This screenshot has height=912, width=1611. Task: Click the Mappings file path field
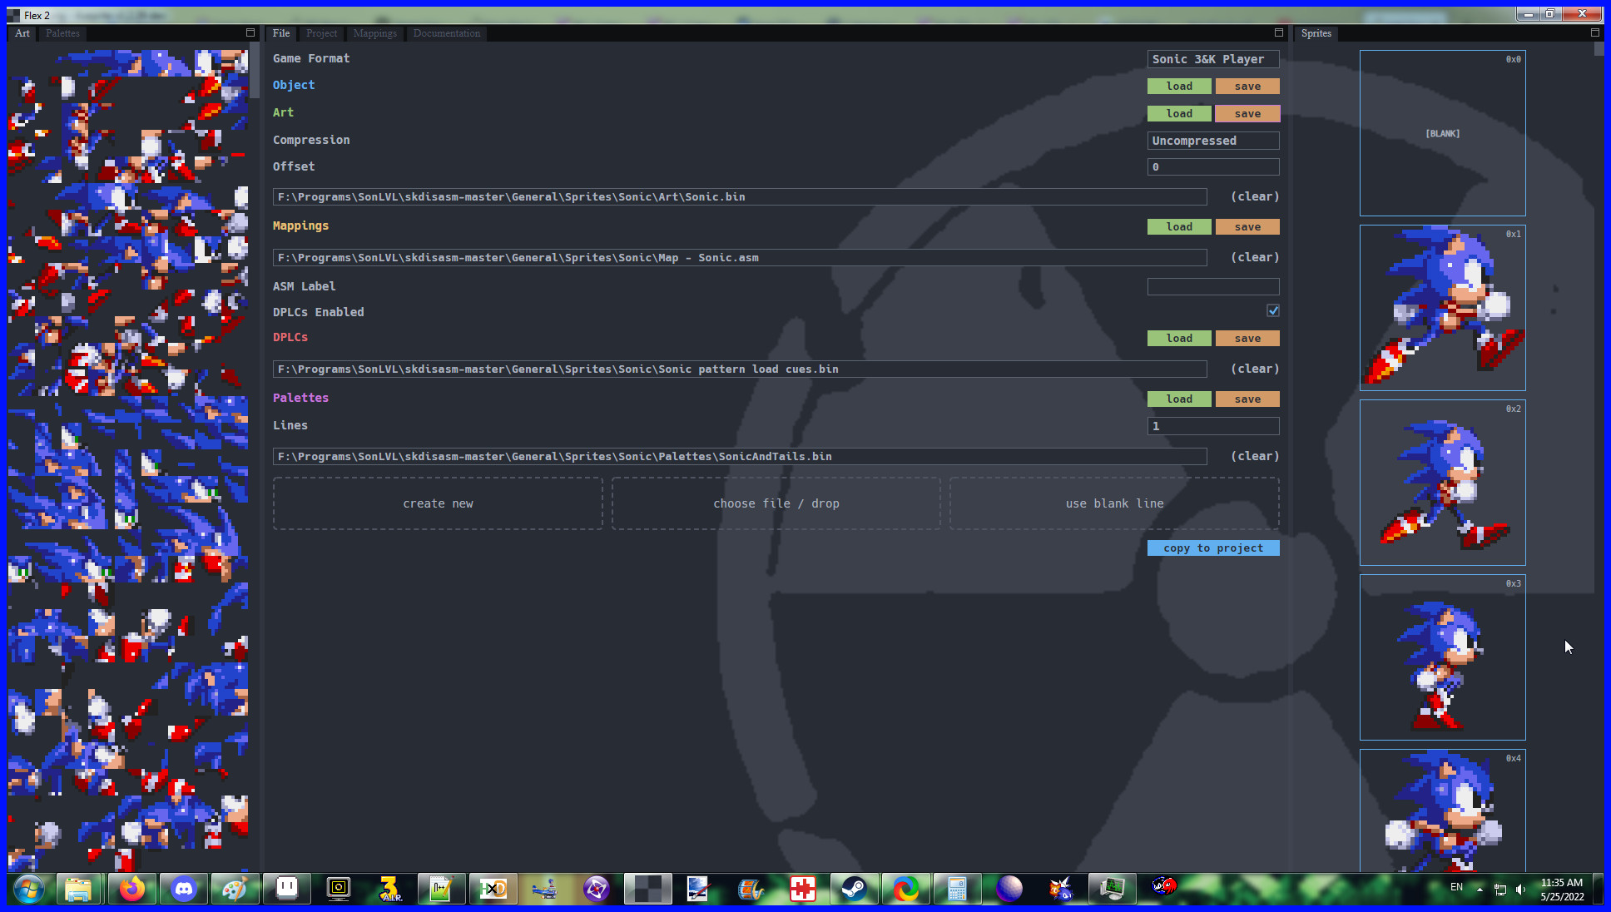pos(740,257)
